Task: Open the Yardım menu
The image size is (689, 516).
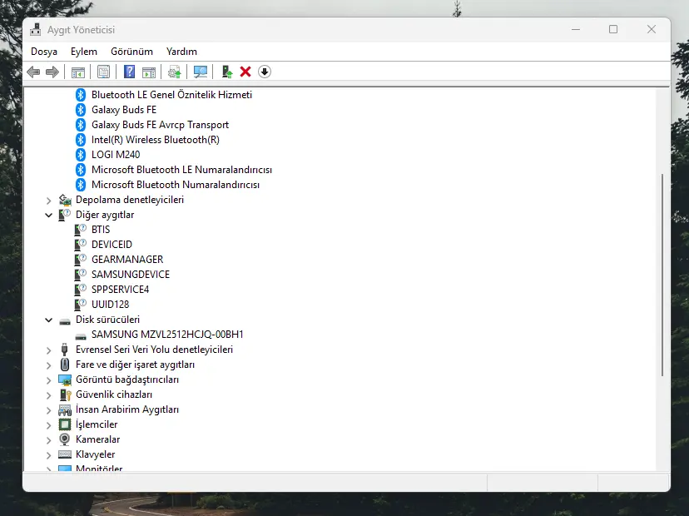Action: tap(181, 52)
